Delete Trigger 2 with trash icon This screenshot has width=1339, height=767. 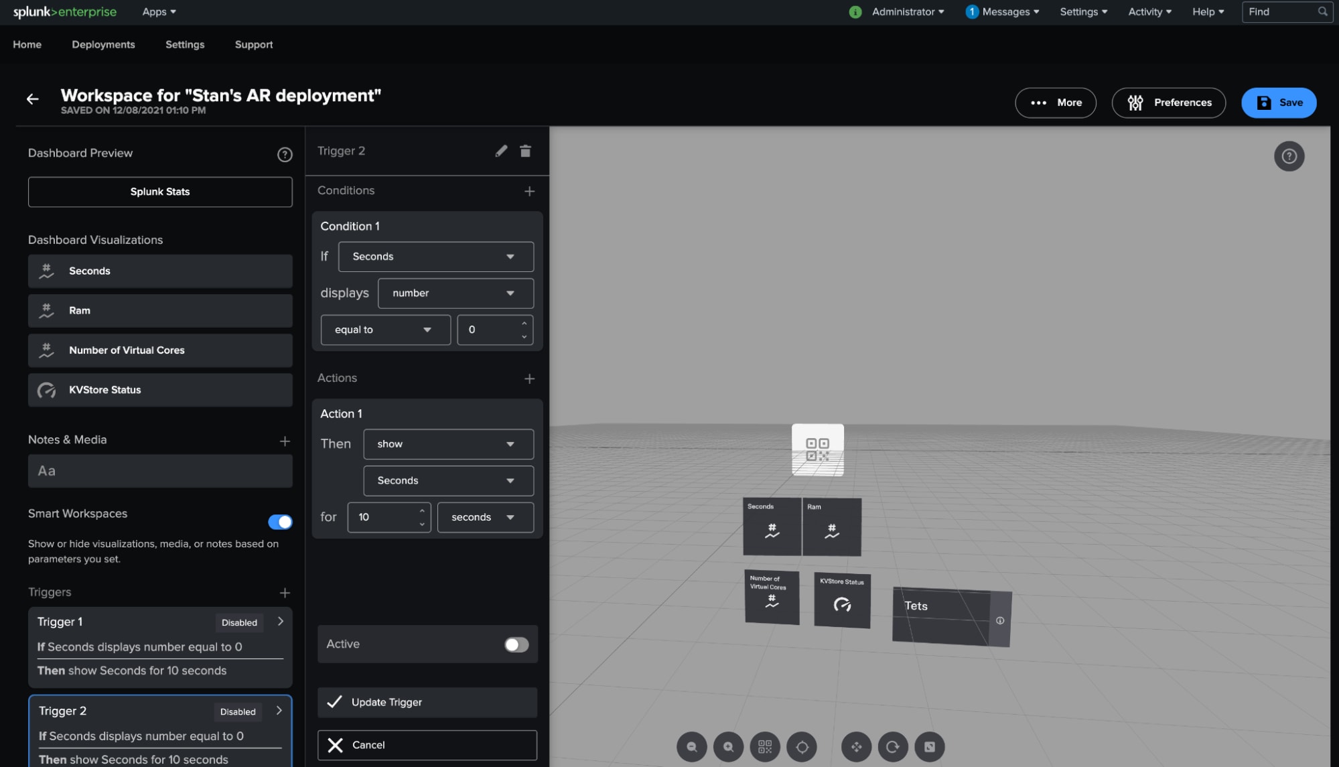[x=525, y=151]
